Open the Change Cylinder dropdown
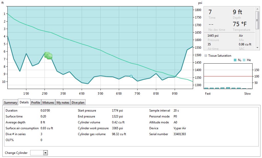262x158 pixels. click(45, 153)
